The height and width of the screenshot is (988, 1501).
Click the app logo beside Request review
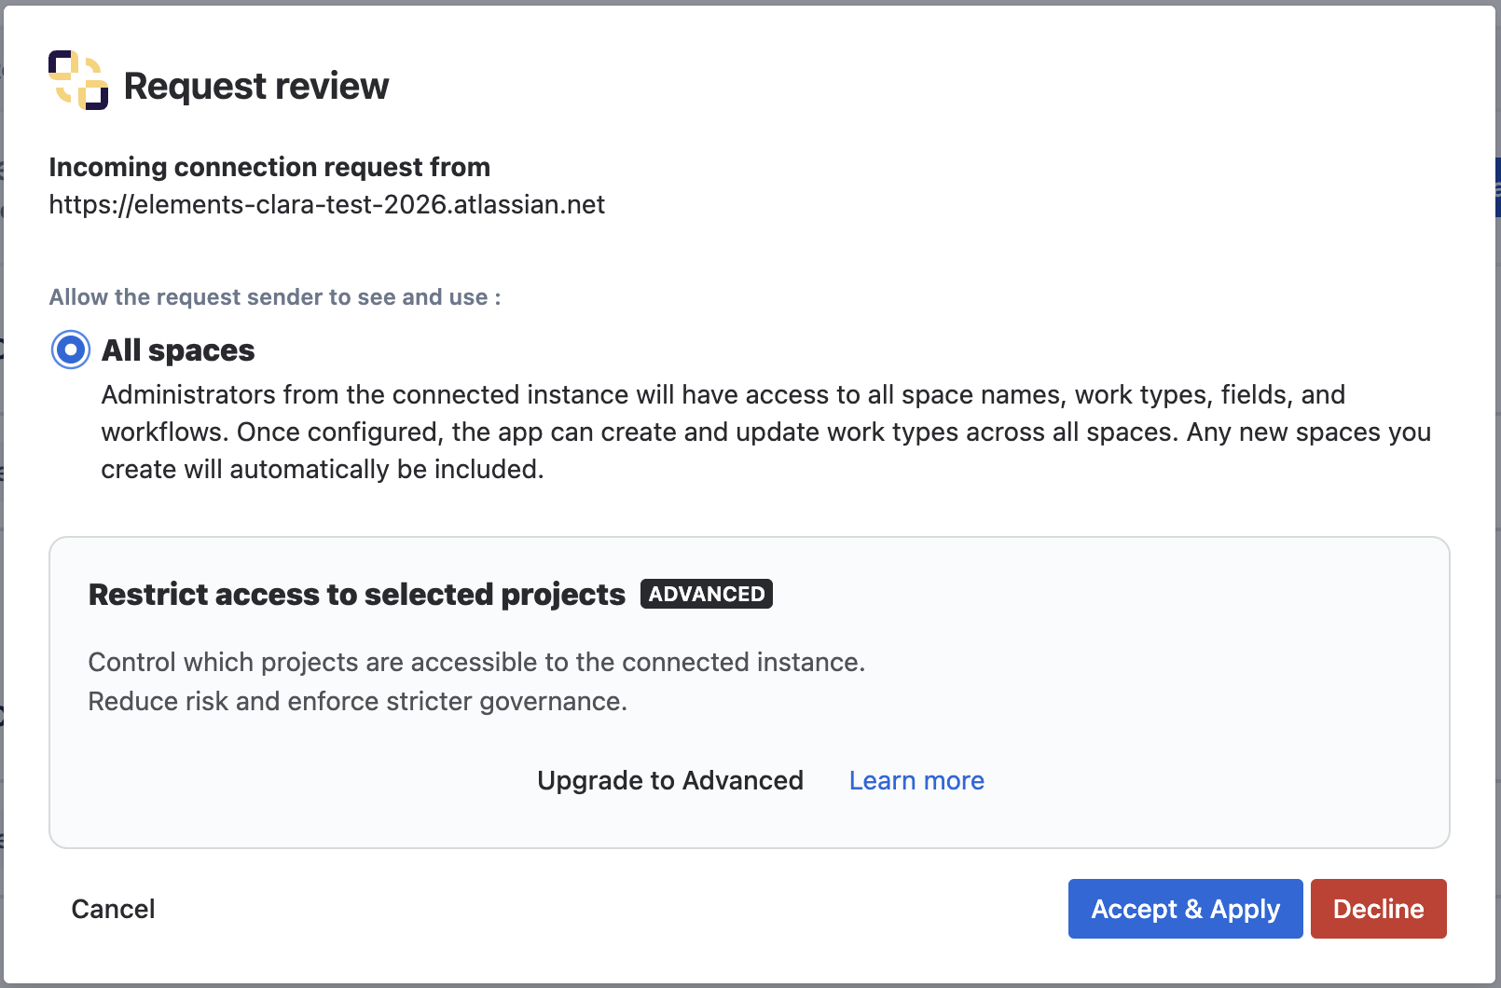click(x=78, y=80)
